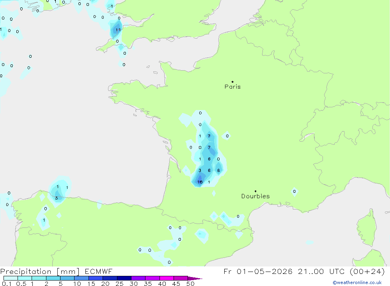Pick the 1 to 2 mm legend color

(x=39, y=278)
